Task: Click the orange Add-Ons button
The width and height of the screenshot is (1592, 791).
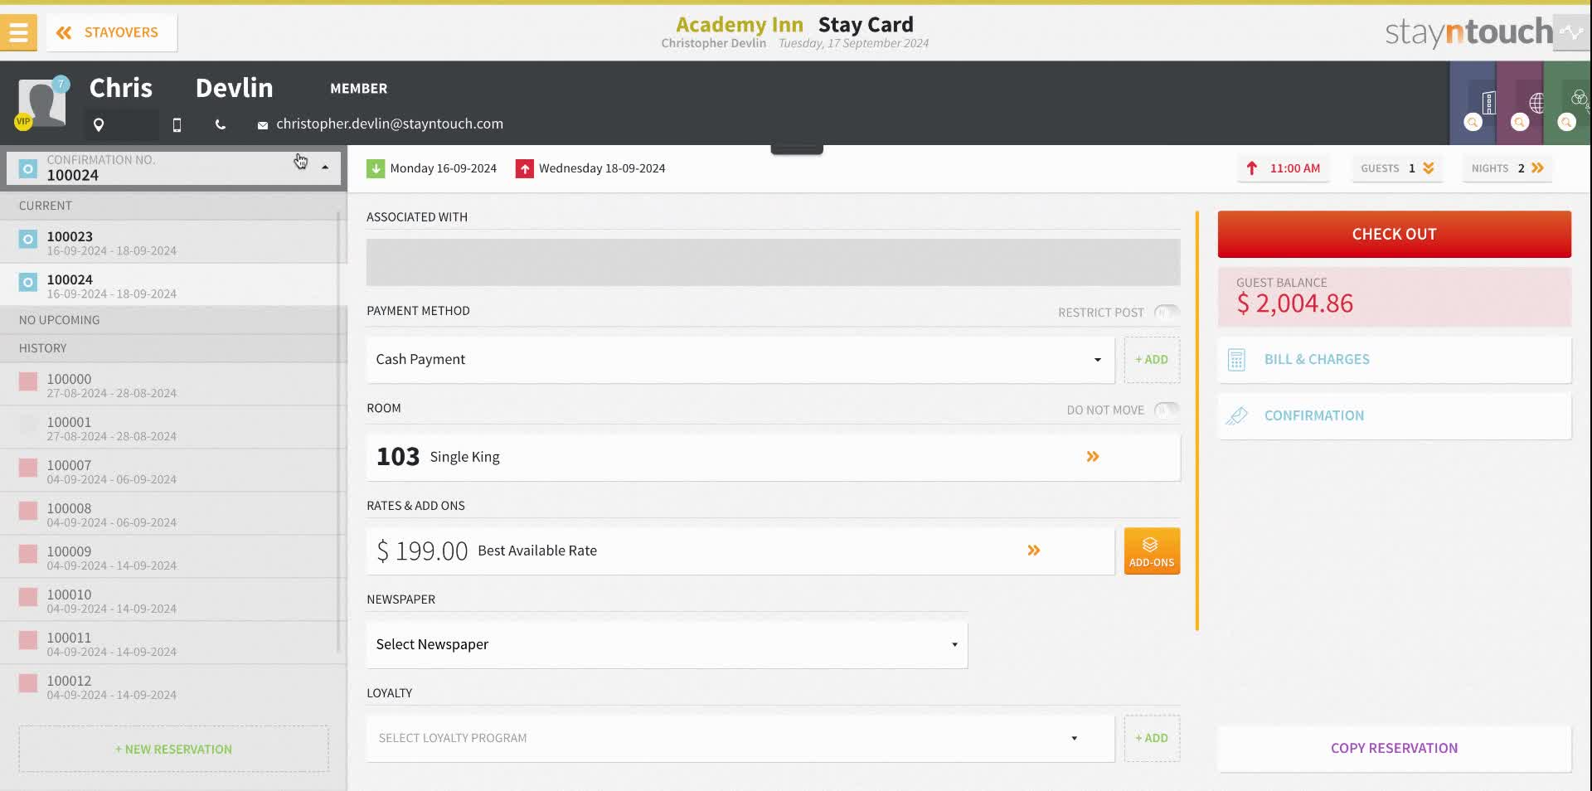Action: 1152,551
